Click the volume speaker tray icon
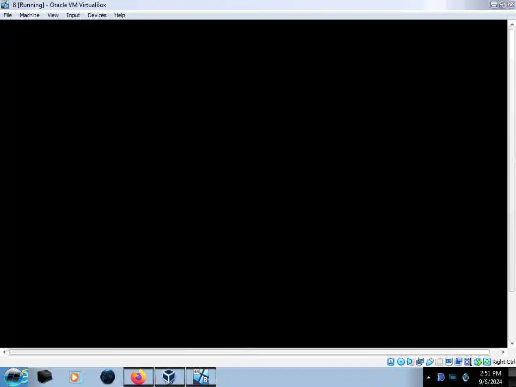 pyautogui.click(x=465, y=377)
